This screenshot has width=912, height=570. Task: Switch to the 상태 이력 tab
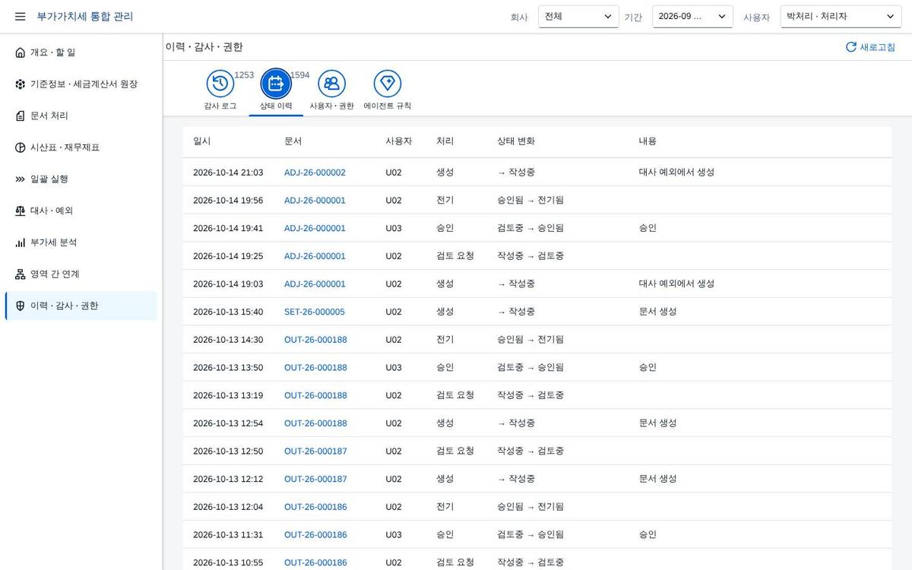276,90
